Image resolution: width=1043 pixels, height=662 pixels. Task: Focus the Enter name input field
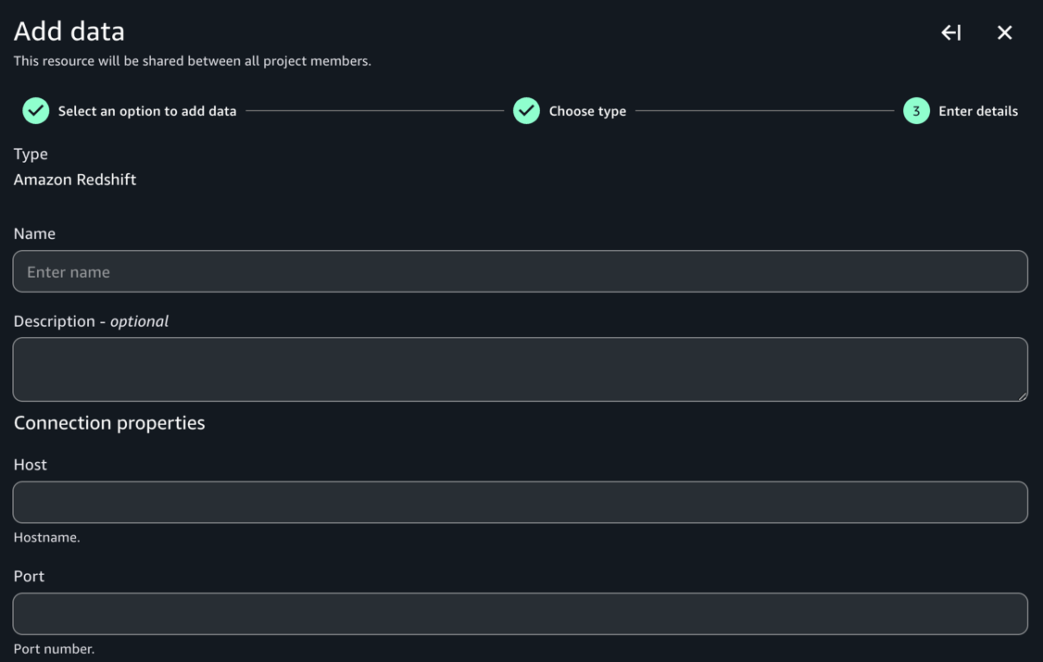520,271
